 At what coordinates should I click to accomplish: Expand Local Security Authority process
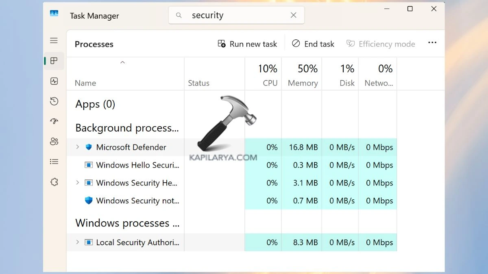(78, 242)
